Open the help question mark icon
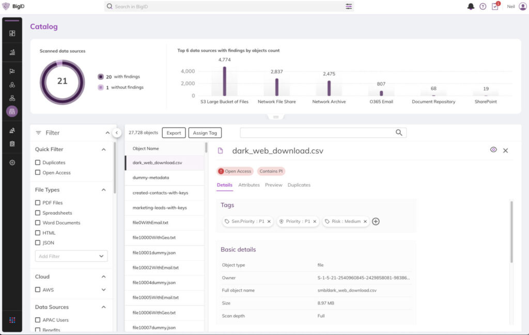This screenshot has width=529, height=335. [483, 6]
